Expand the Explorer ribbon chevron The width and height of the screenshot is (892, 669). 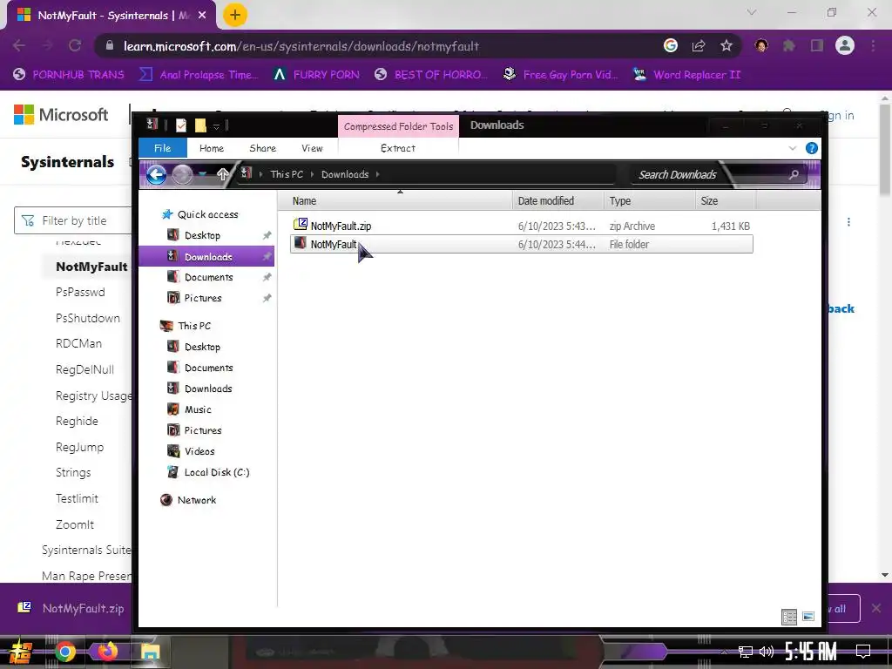[x=793, y=148]
